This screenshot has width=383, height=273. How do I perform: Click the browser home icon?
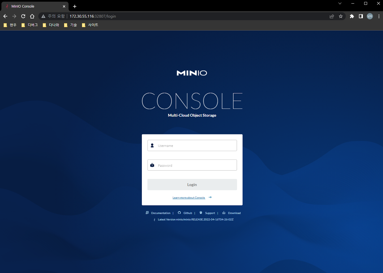pos(32,16)
